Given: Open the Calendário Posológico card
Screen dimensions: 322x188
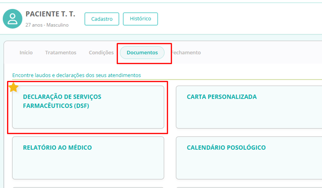Looking at the screenshot, I should pos(249,158).
